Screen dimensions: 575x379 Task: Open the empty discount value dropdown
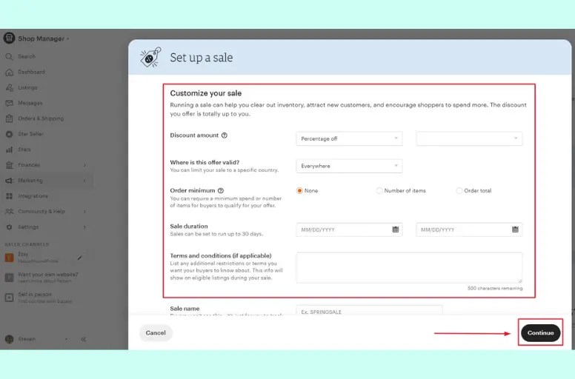pos(469,138)
